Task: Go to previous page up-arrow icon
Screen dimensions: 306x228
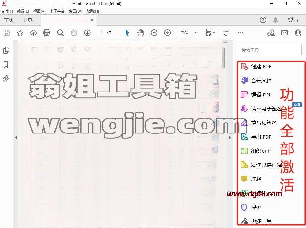Action: 74,33
